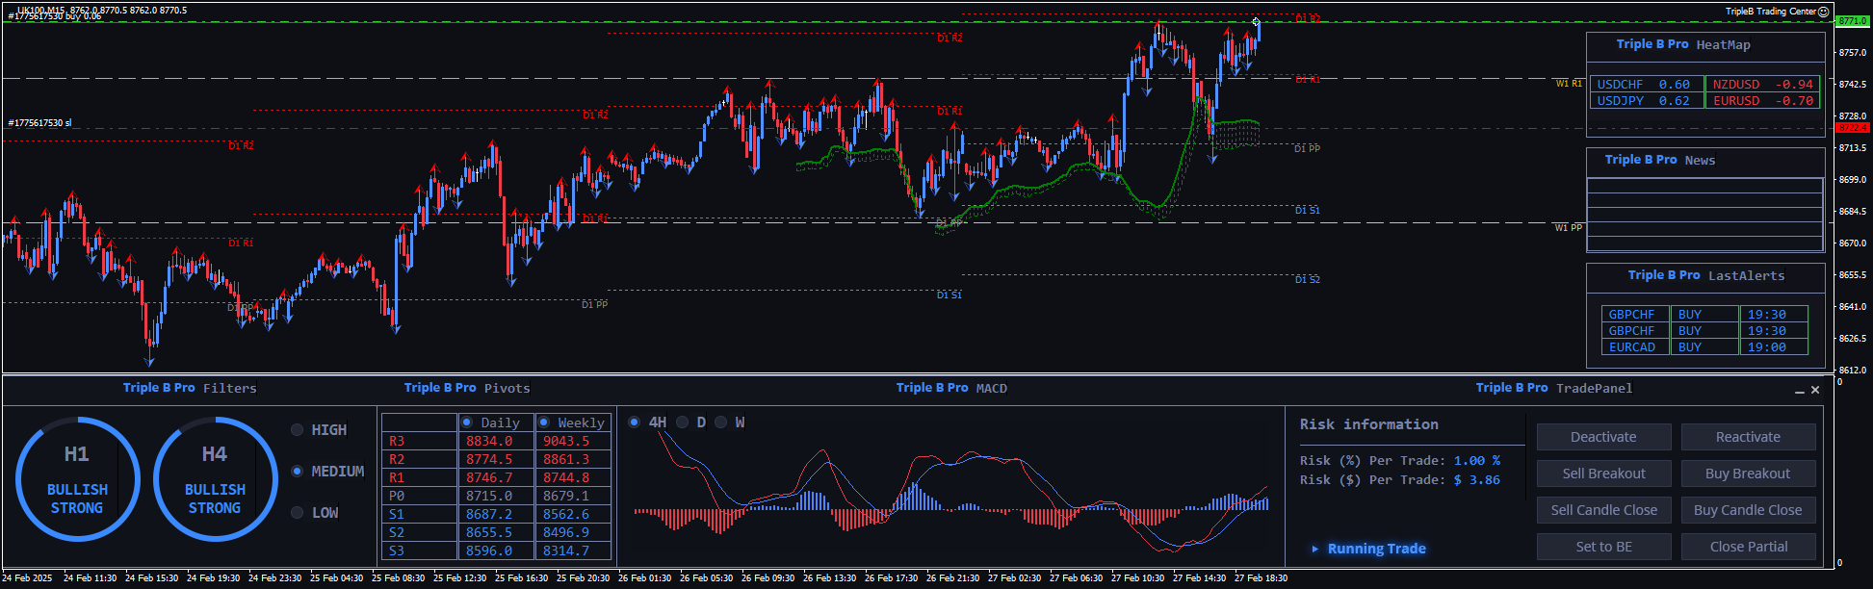Close the TradePanel with the X icon
Image resolution: width=1873 pixels, height=589 pixels.
point(1815,390)
